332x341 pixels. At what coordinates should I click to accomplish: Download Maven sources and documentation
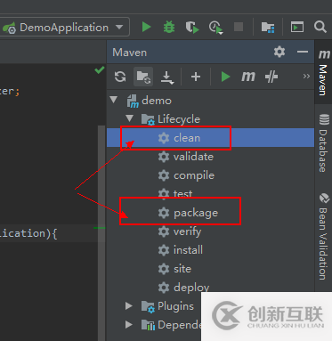[x=167, y=77]
